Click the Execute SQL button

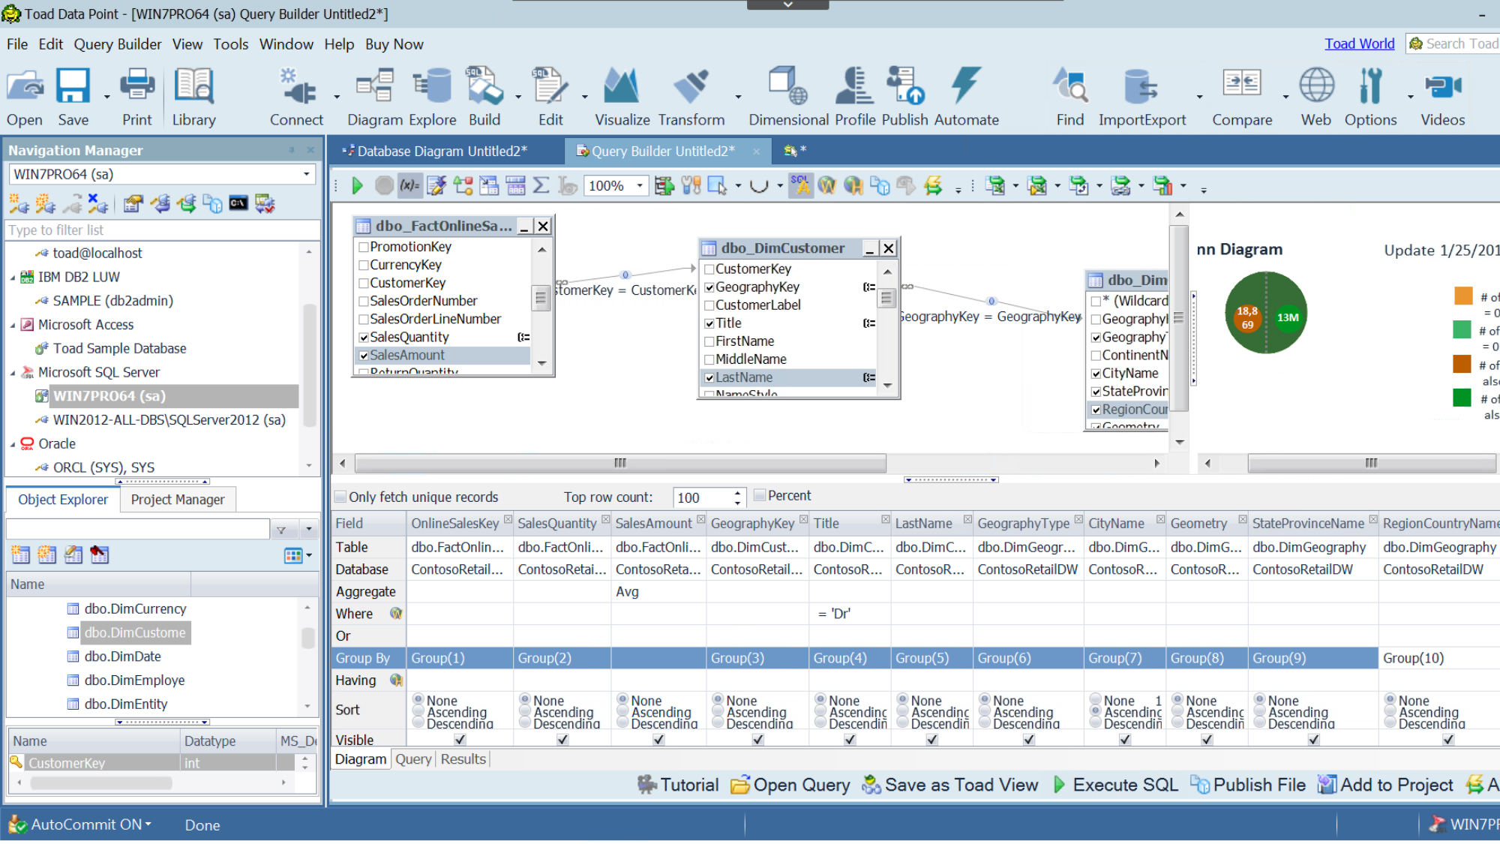pos(1116,785)
